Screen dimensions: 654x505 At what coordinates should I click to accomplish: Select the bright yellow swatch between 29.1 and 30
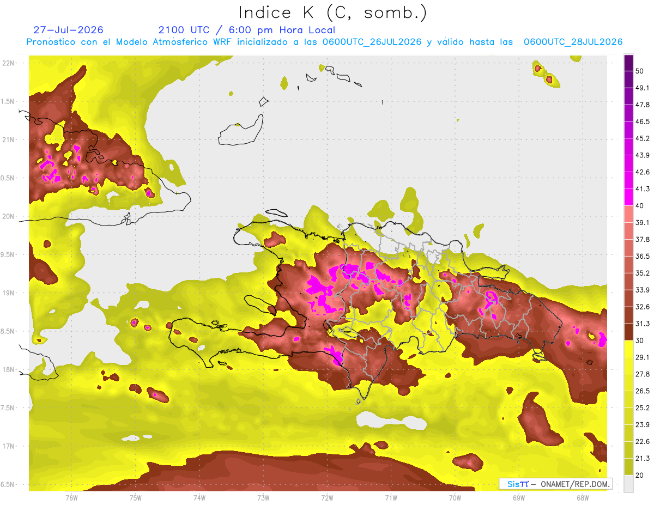point(628,349)
